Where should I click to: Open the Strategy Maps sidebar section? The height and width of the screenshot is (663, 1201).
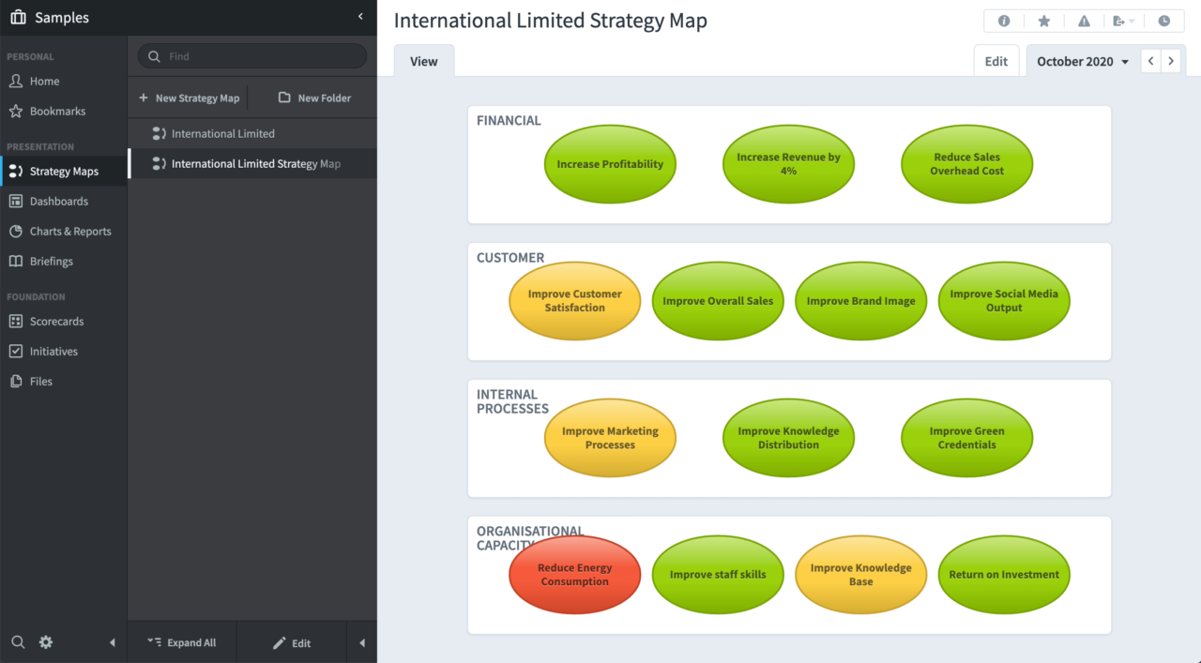tap(66, 171)
